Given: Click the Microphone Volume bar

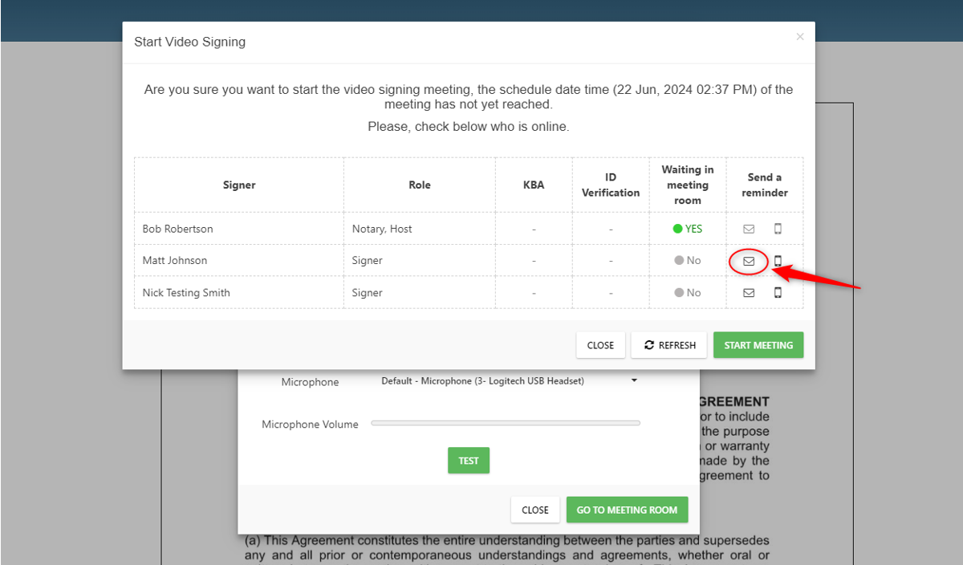Looking at the screenshot, I should tap(506, 423).
